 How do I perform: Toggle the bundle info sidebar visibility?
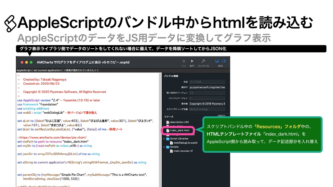tap(224, 61)
